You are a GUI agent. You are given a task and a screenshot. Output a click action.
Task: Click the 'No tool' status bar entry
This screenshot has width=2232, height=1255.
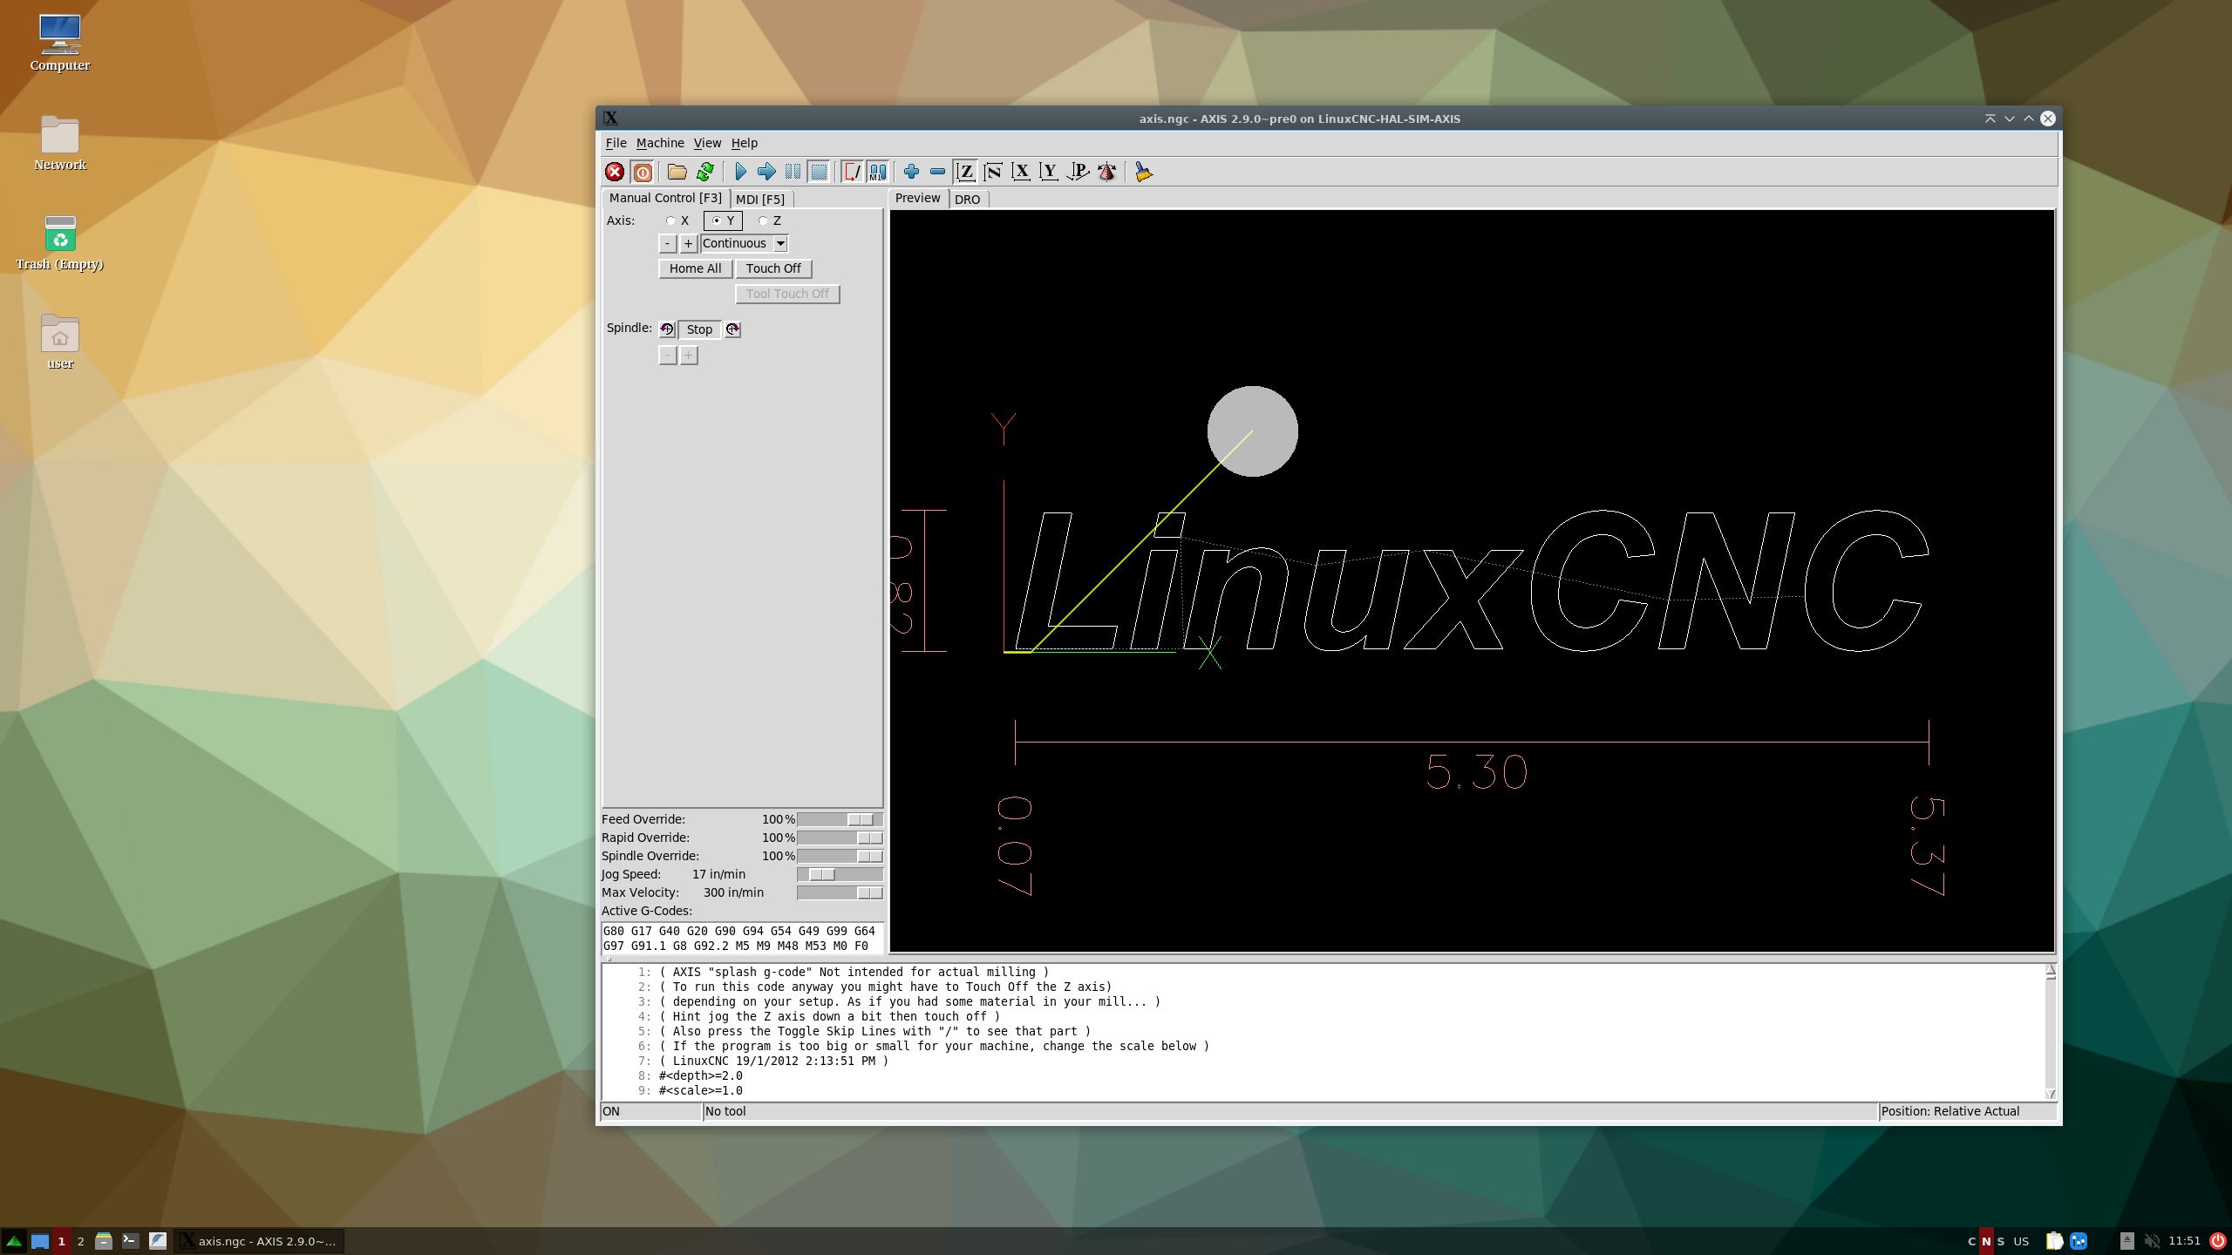pos(1290,1112)
